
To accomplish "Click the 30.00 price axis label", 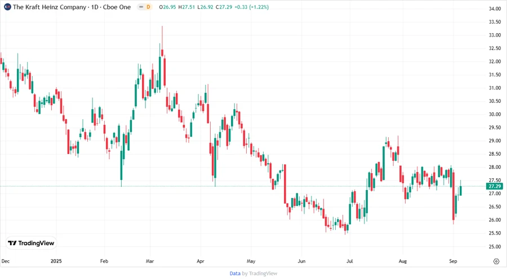I will (495, 115).
